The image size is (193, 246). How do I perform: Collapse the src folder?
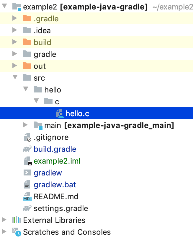[14, 78]
